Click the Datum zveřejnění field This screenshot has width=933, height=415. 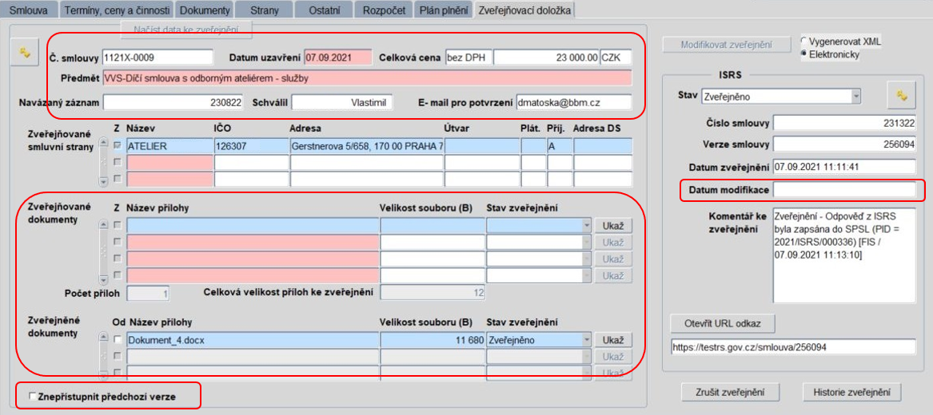coord(843,167)
